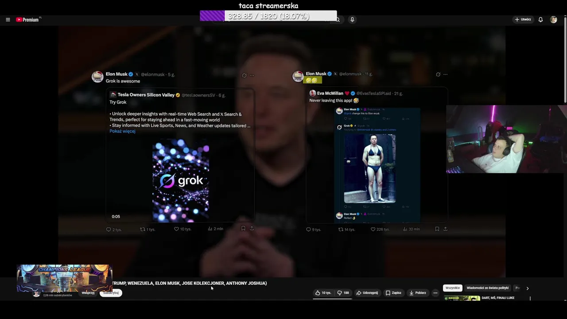Click views icon showing 32 mln
The width and height of the screenshot is (567, 319).
tap(405, 230)
